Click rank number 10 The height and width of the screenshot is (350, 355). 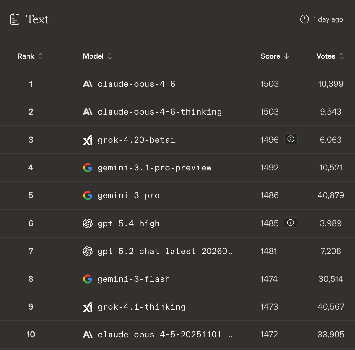coord(31,334)
